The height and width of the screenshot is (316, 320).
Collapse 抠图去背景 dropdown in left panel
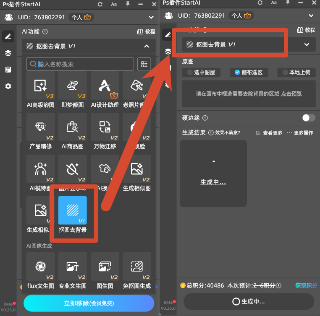click(x=147, y=46)
